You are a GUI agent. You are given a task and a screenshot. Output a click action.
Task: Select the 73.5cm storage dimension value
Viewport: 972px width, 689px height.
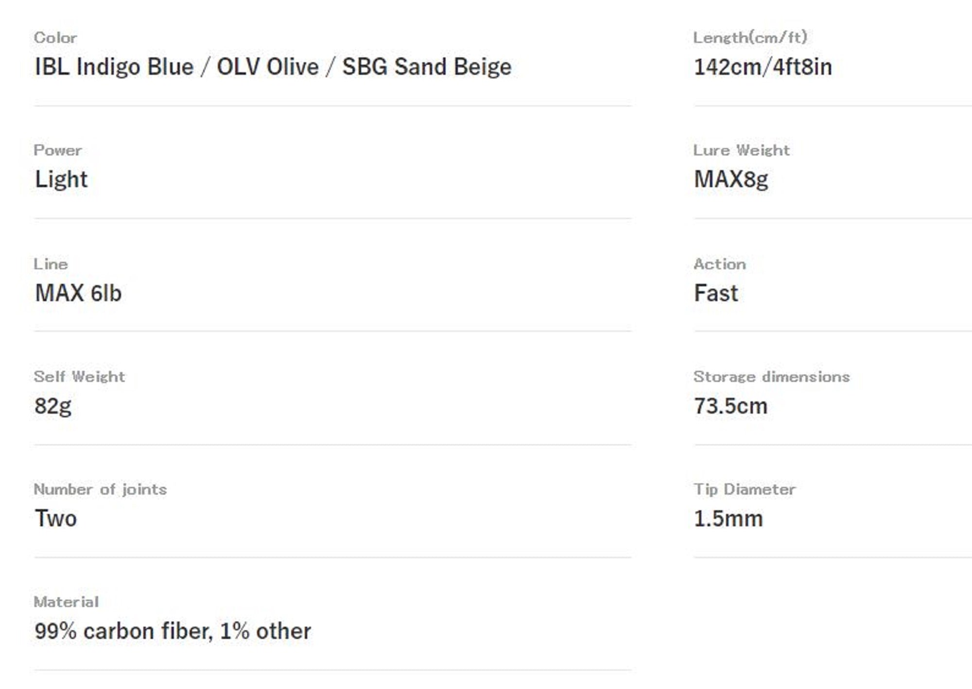pos(730,406)
